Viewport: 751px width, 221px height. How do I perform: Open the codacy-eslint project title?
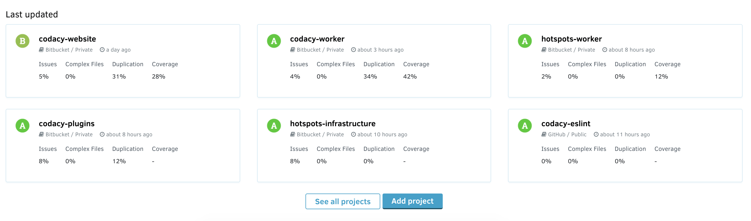pos(566,124)
